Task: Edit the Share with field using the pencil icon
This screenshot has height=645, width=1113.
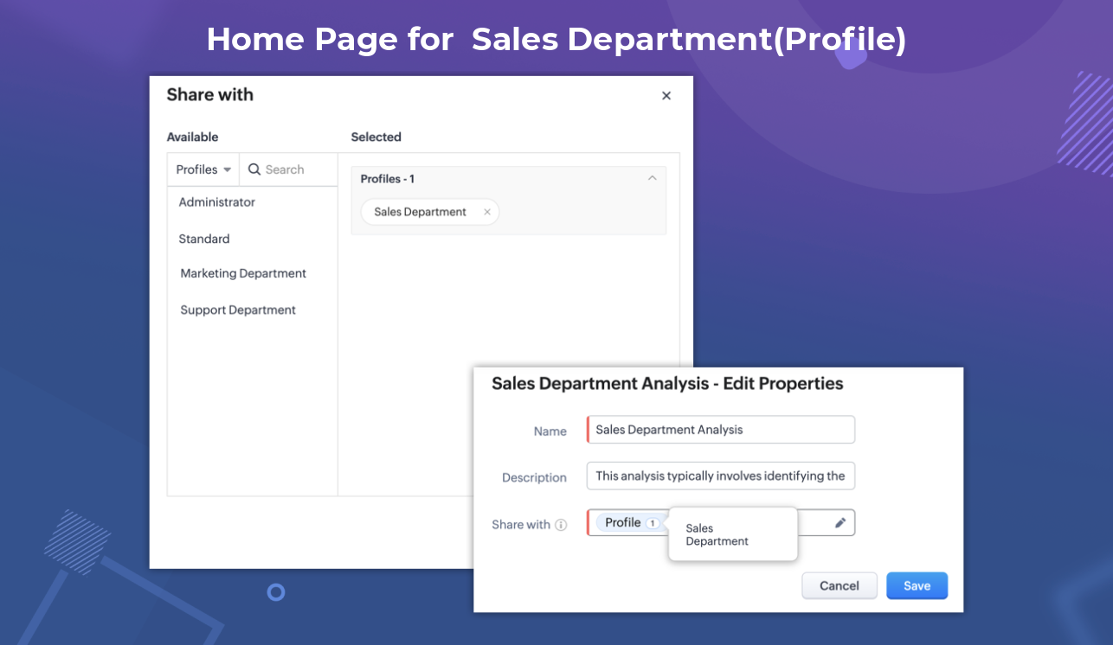Action: 840,523
